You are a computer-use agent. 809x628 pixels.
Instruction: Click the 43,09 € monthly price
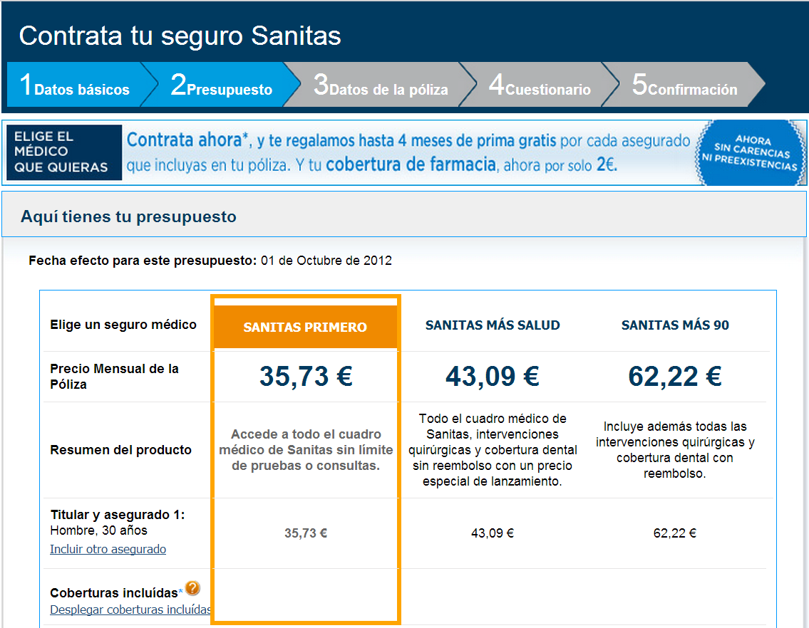493,376
